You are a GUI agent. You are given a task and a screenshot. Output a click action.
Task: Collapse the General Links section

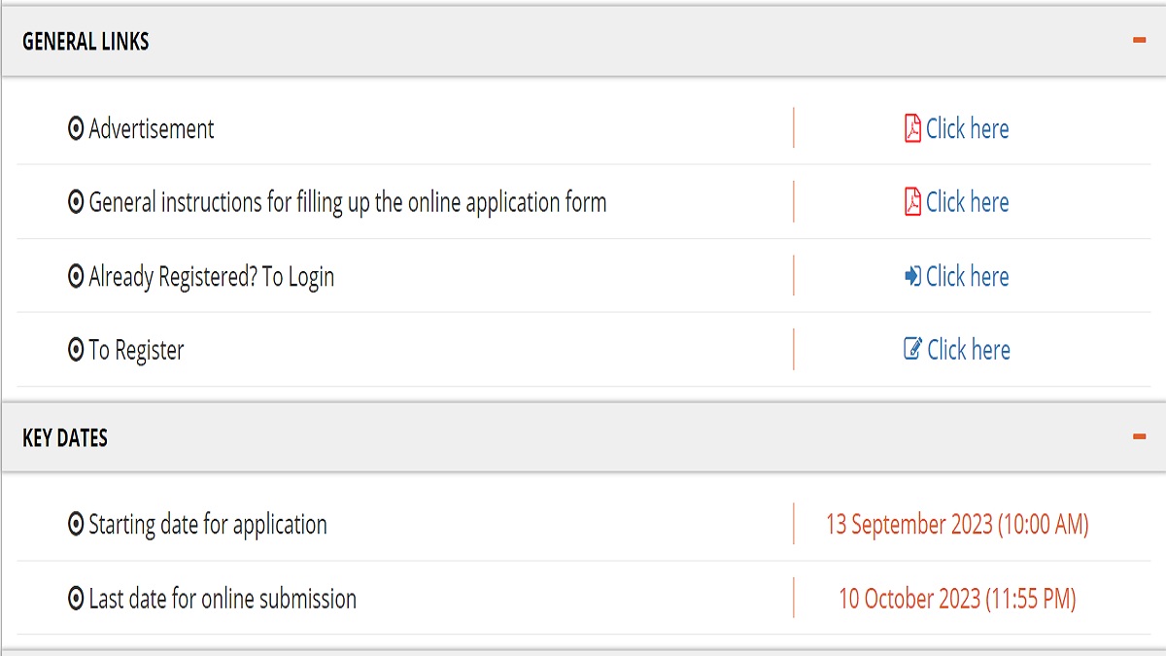click(1139, 41)
